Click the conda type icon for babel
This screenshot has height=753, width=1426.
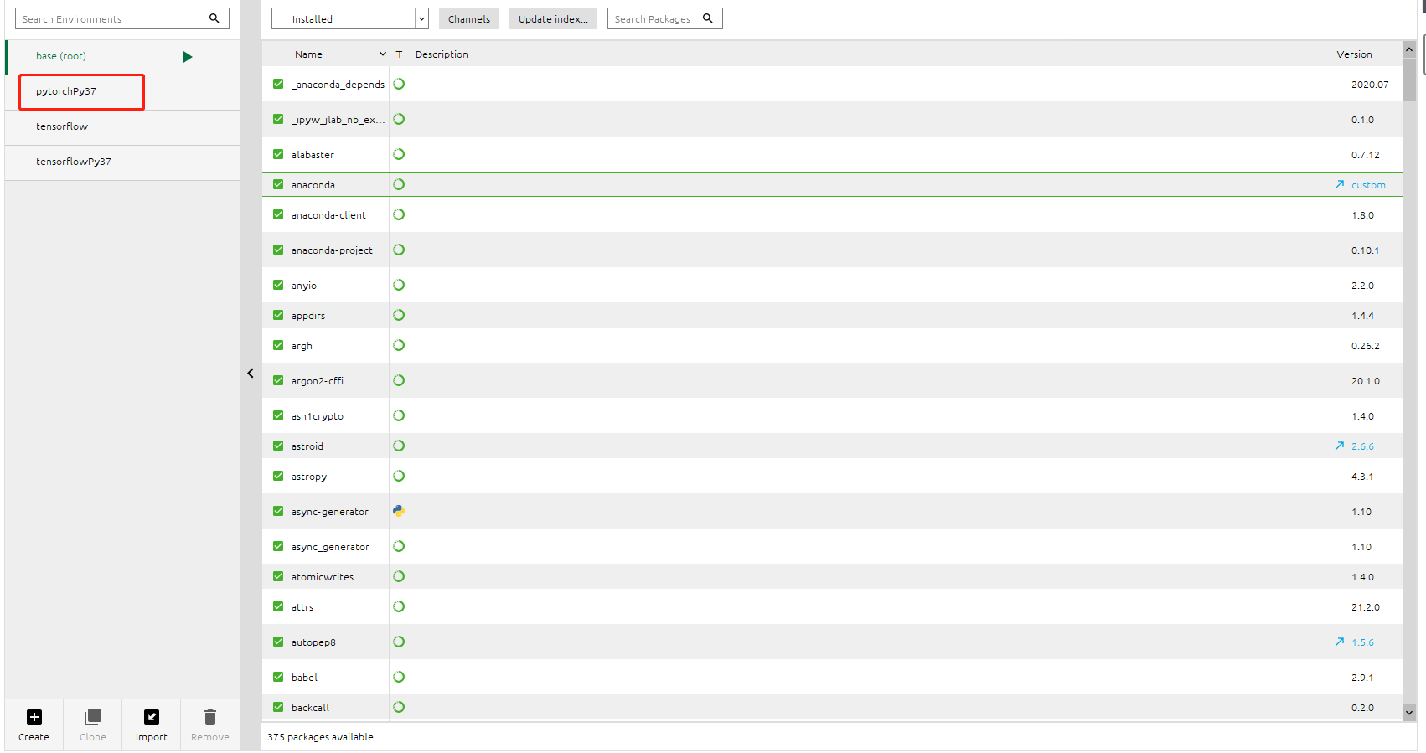pyautogui.click(x=399, y=677)
